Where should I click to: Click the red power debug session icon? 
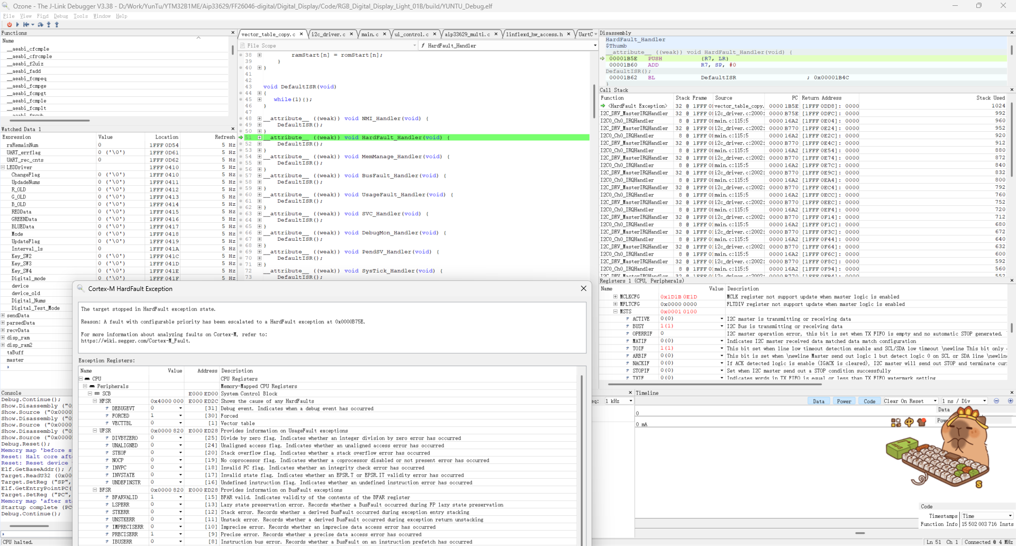click(x=9, y=24)
